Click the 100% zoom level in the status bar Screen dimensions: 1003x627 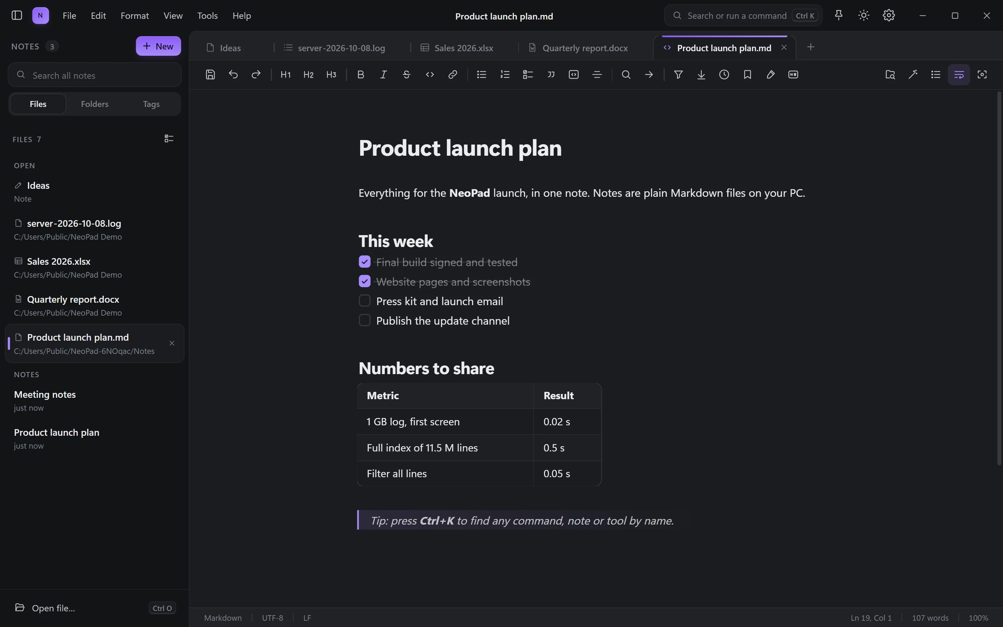coord(978,618)
